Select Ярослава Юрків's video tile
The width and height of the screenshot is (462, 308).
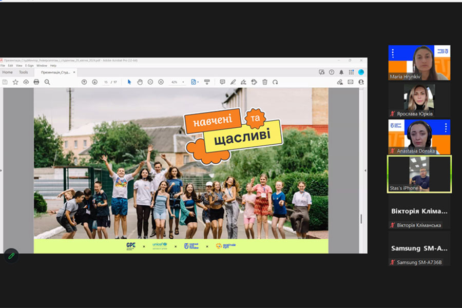tap(419, 100)
